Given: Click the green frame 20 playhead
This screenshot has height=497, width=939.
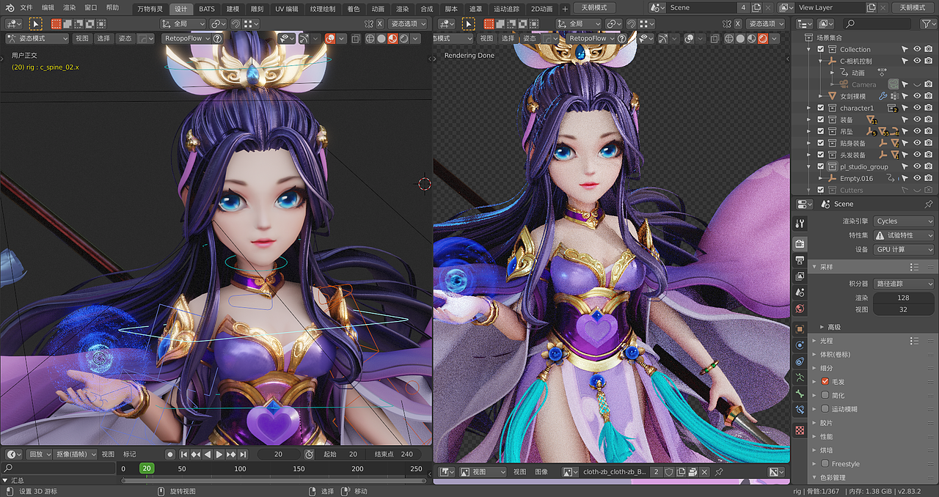Looking at the screenshot, I should click(147, 468).
